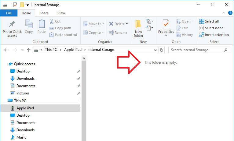Open the Delete dropdown arrow
The height and width of the screenshot is (141, 234).
[127, 24]
